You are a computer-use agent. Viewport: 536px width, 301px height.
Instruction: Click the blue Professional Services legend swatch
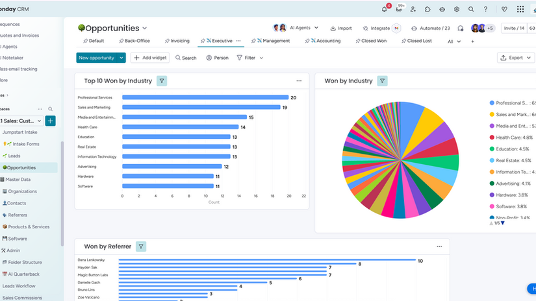click(x=492, y=102)
